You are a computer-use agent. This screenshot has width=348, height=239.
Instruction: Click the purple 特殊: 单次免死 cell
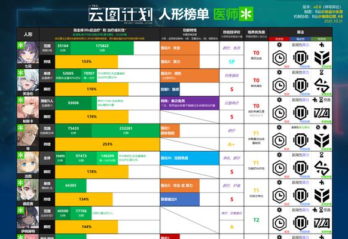click(190, 103)
